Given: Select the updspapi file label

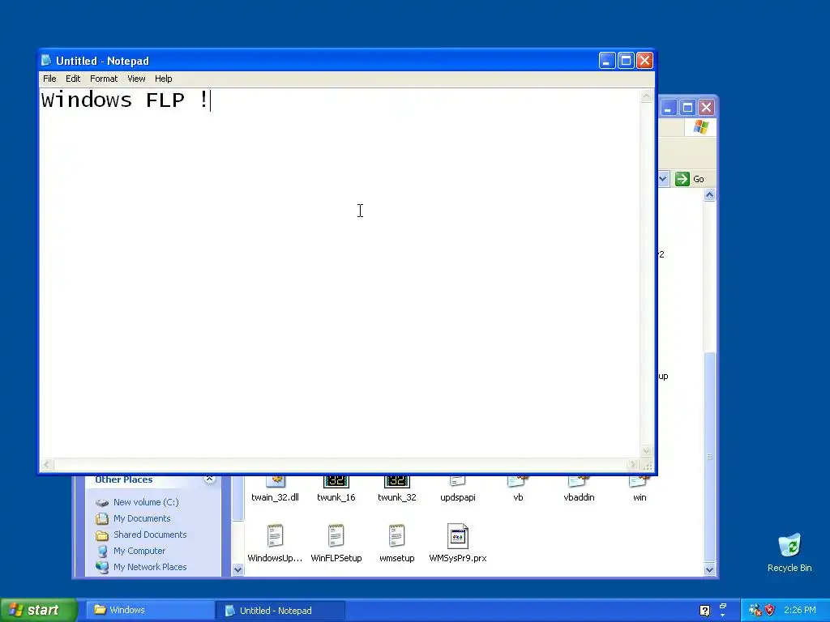Looking at the screenshot, I should 458,497.
